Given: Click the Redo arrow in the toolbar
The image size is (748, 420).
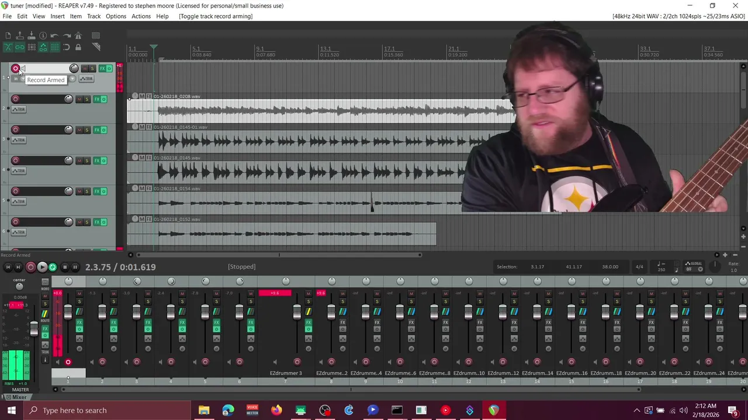Looking at the screenshot, I should [x=67, y=36].
